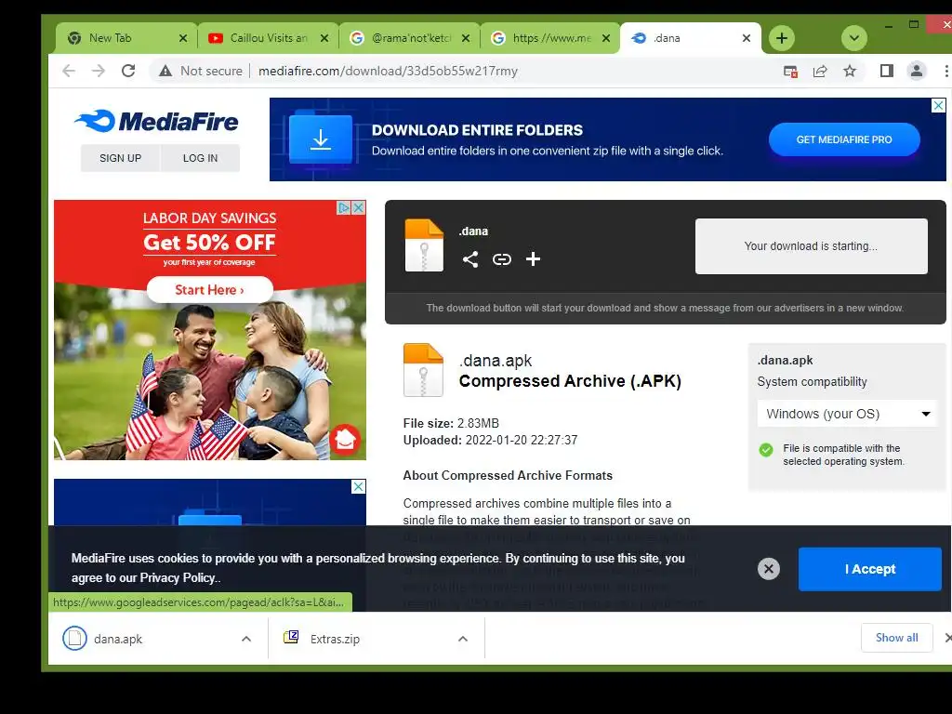Close the @rama'not'ketchup Google tab
Image resolution: width=952 pixels, height=714 pixels.
466,38
